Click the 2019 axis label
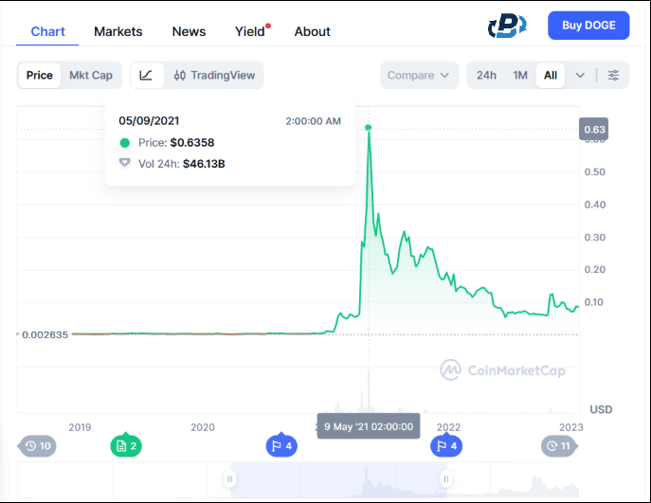The image size is (651, 503). pyautogui.click(x=80, y=427)
